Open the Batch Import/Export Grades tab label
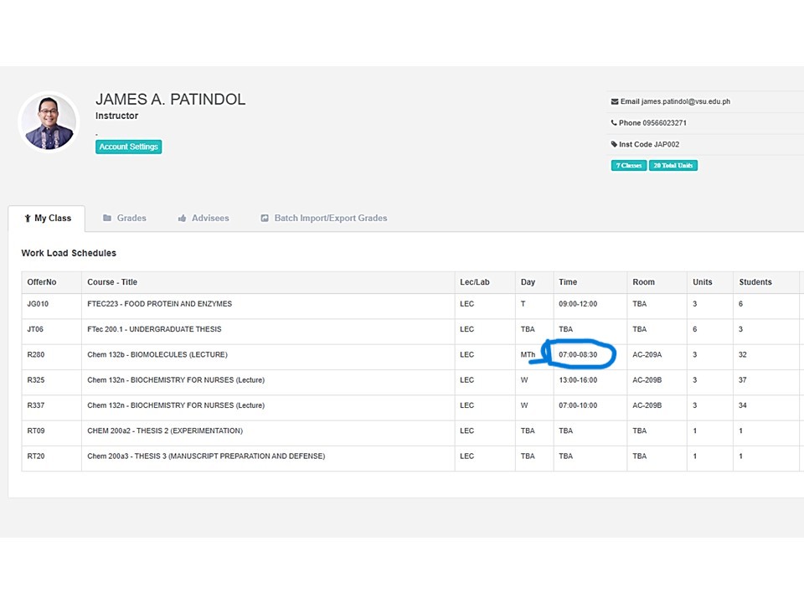 click(331, 218)
